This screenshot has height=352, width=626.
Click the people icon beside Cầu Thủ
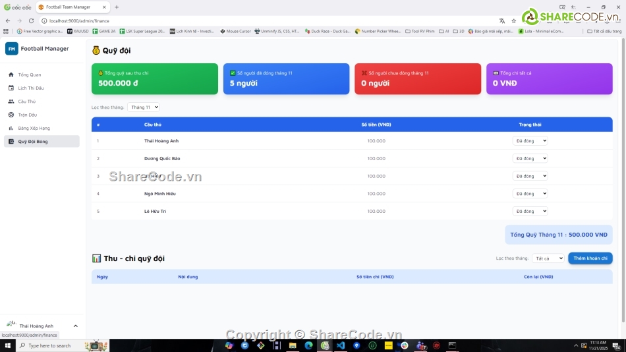tap(11, 102)
